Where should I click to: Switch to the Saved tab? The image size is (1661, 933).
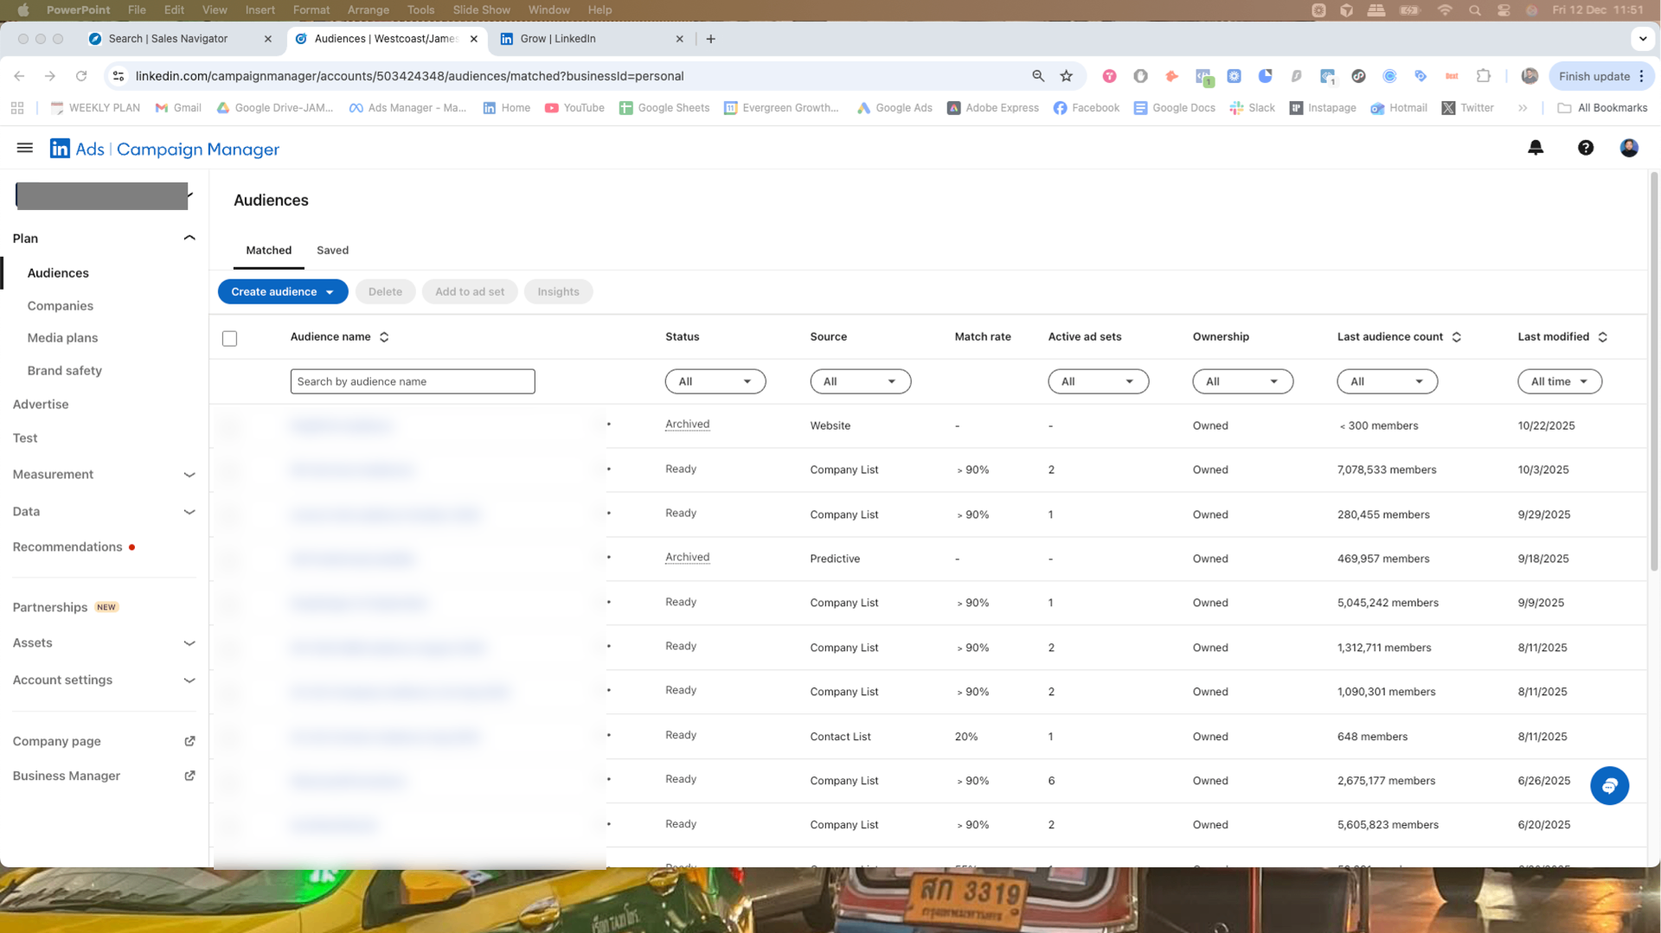[332, 250]
